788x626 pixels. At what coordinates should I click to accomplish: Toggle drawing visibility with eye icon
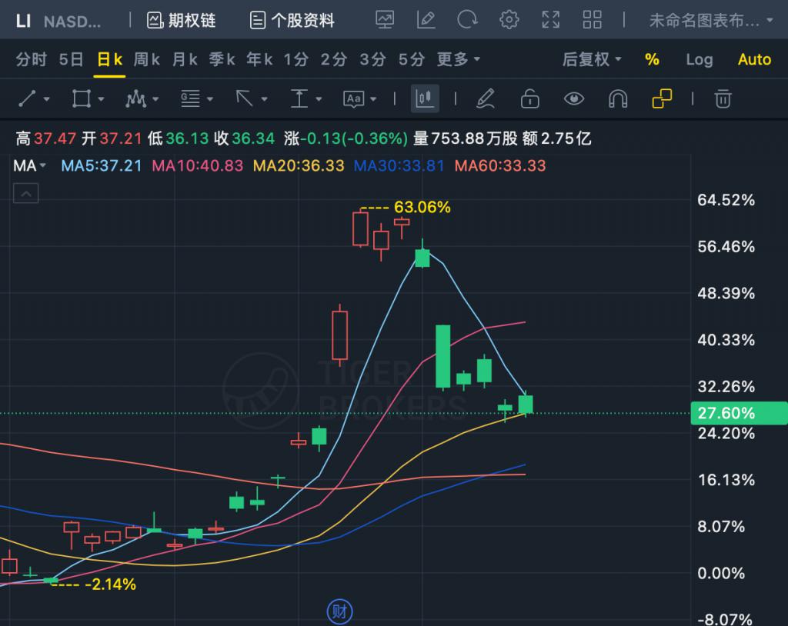tap(574, 98)
